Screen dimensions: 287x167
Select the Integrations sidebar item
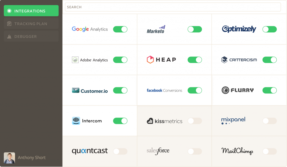pyautogui.click(x=31, y=11)
